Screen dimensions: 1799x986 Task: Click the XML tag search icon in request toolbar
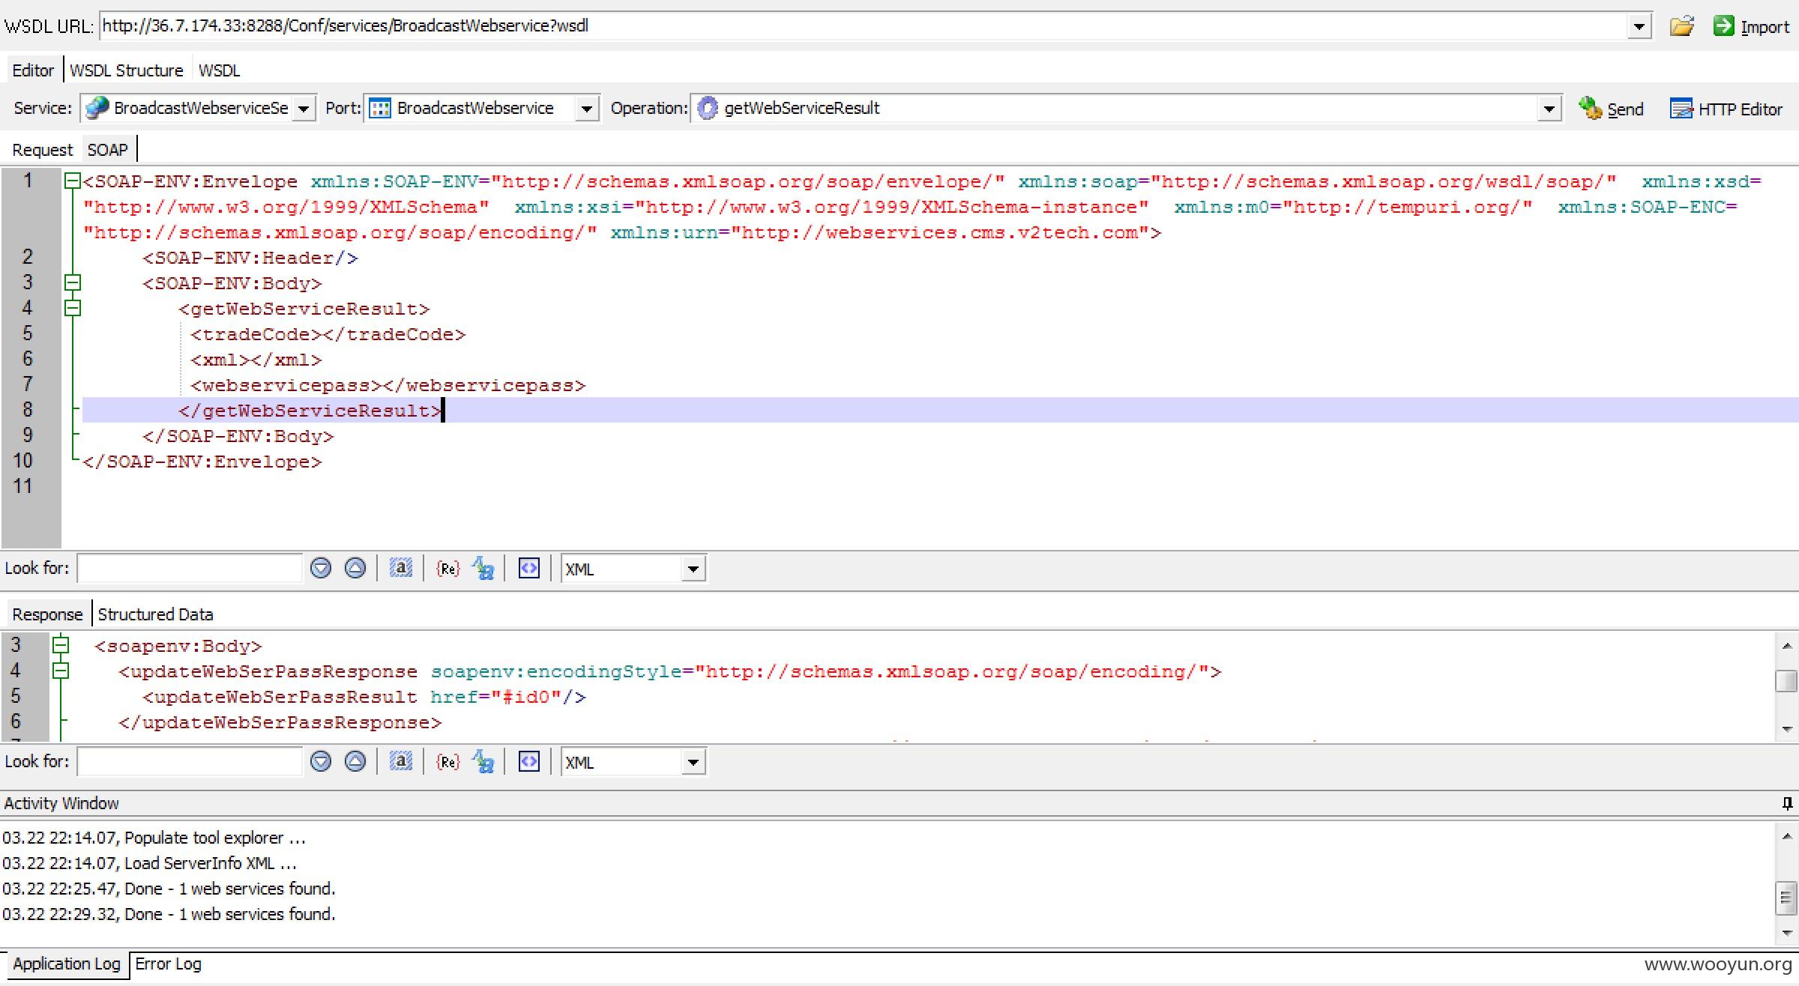click(x=528, y=569)
